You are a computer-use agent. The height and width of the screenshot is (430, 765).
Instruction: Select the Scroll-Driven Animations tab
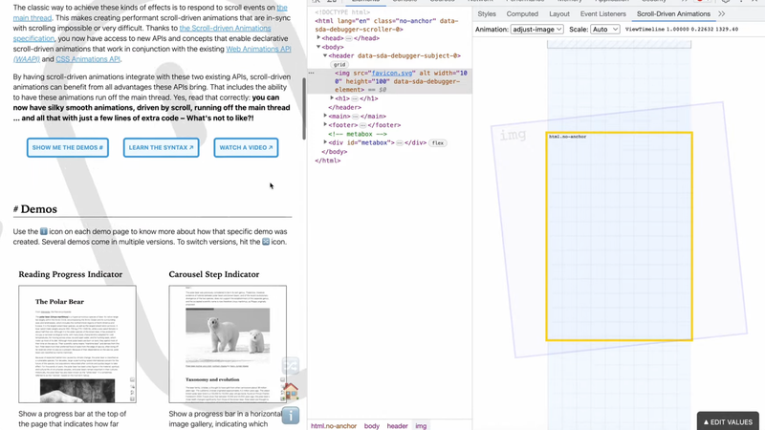pos(673,14)
